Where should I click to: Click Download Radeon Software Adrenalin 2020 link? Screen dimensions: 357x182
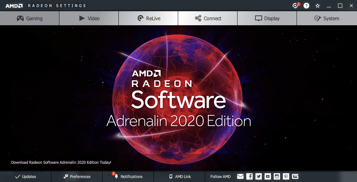coord(61,162)
